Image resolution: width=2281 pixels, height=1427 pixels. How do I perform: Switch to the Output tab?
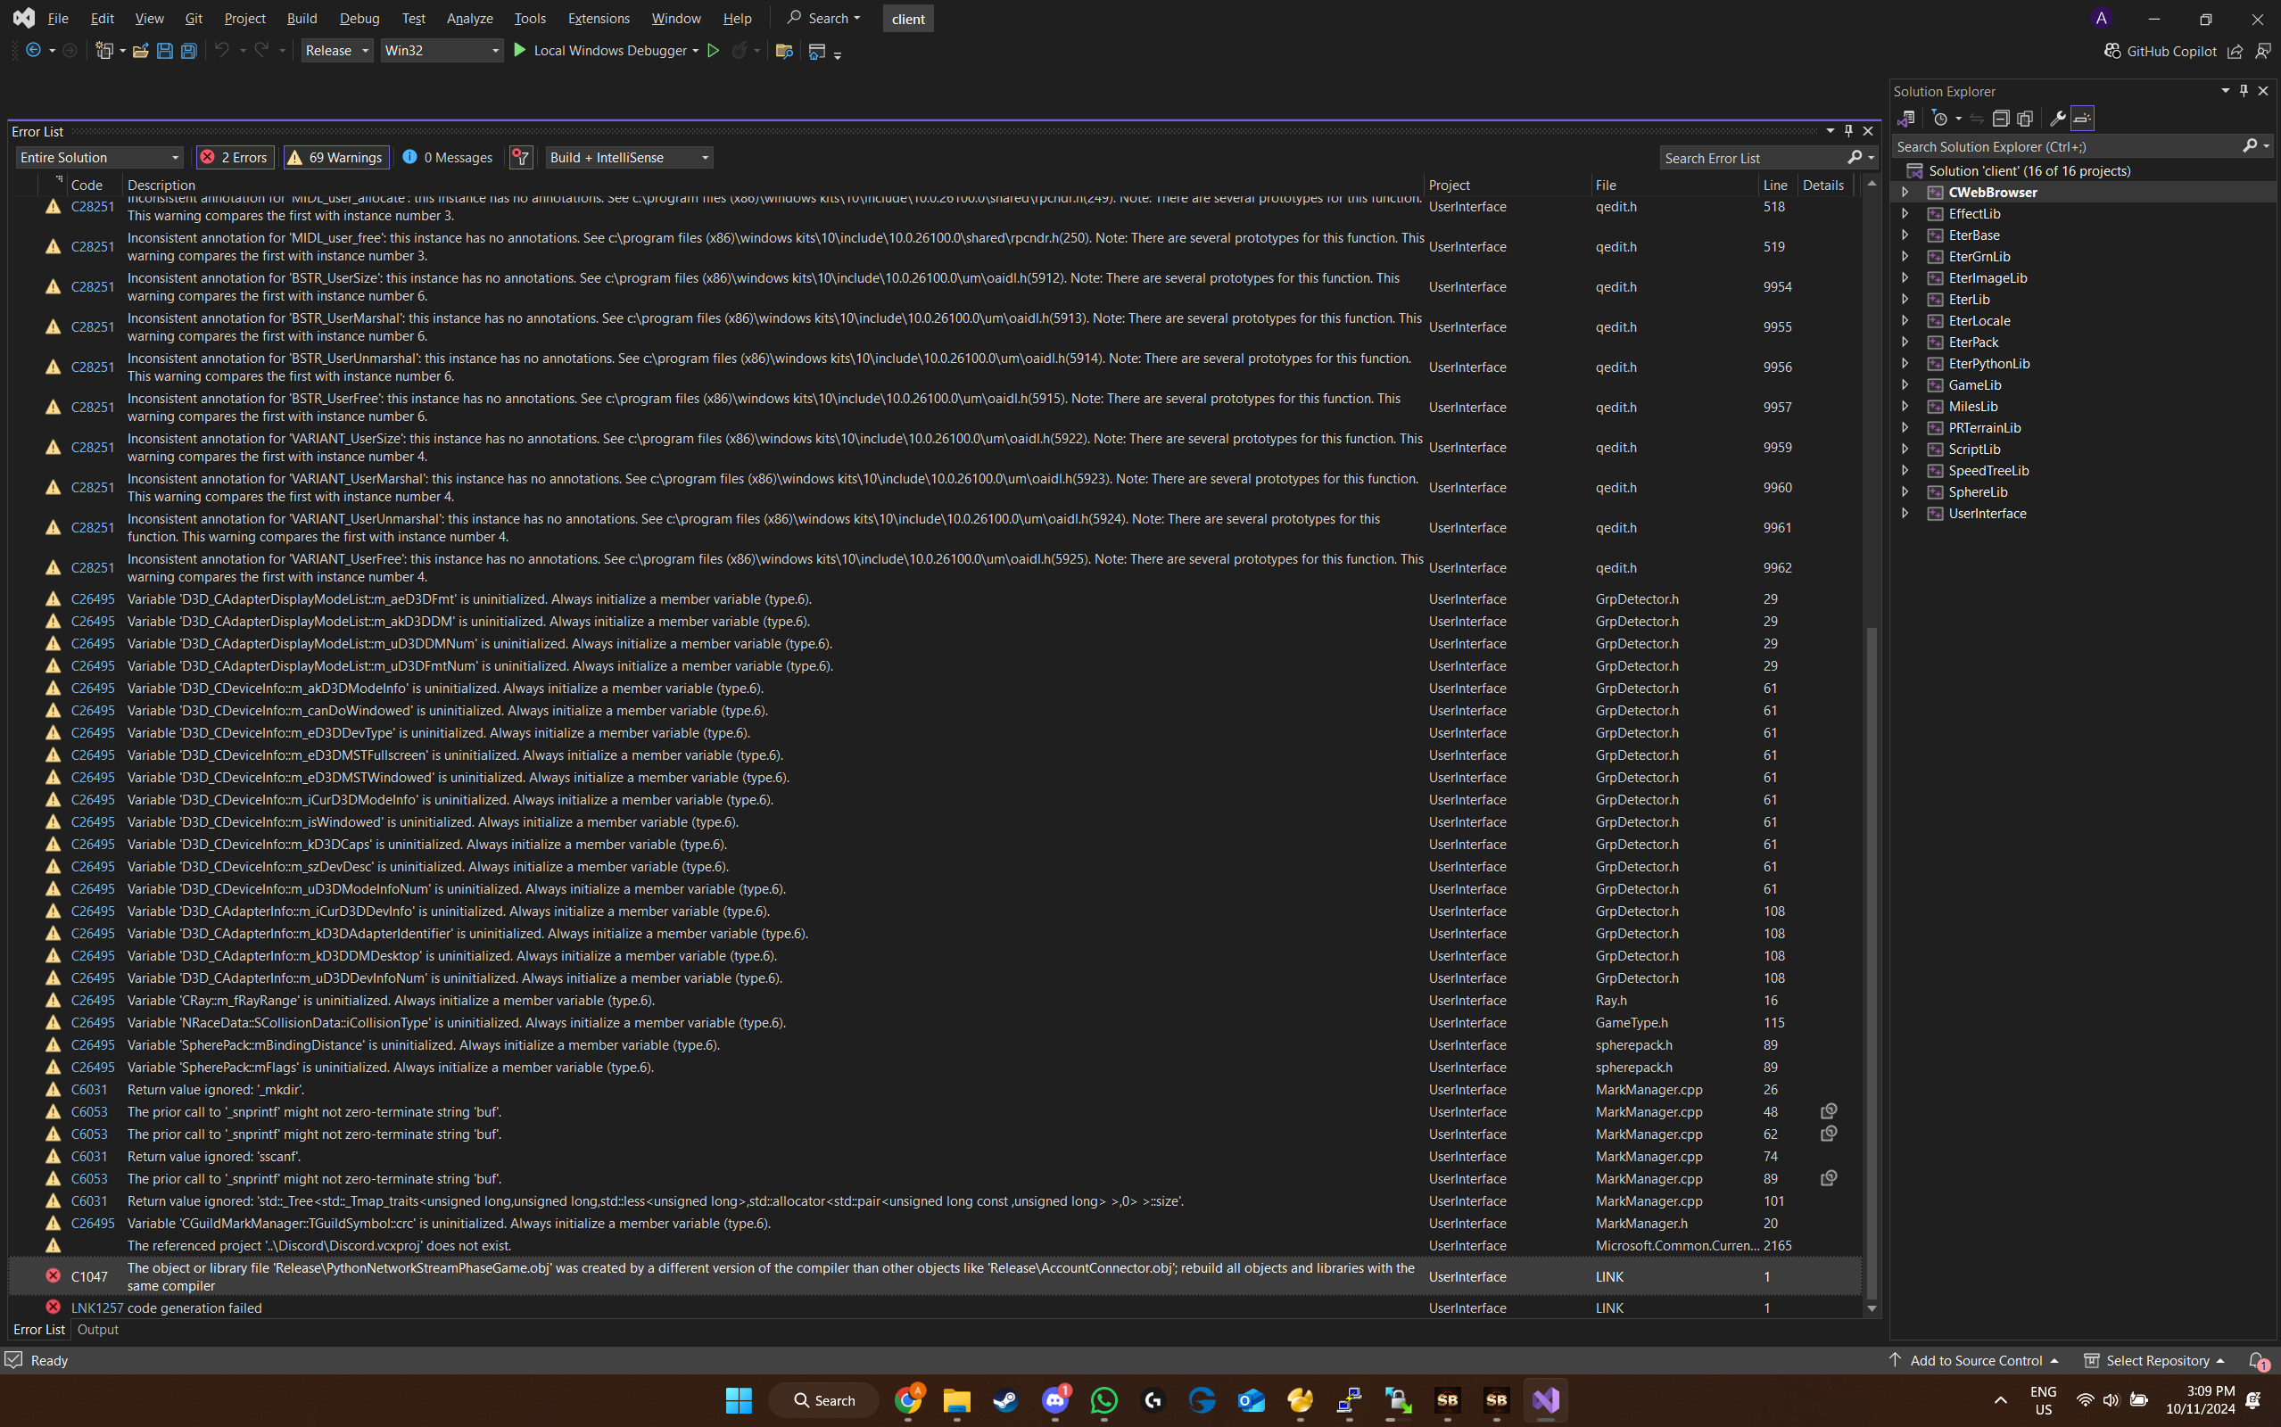(97, 1330)
